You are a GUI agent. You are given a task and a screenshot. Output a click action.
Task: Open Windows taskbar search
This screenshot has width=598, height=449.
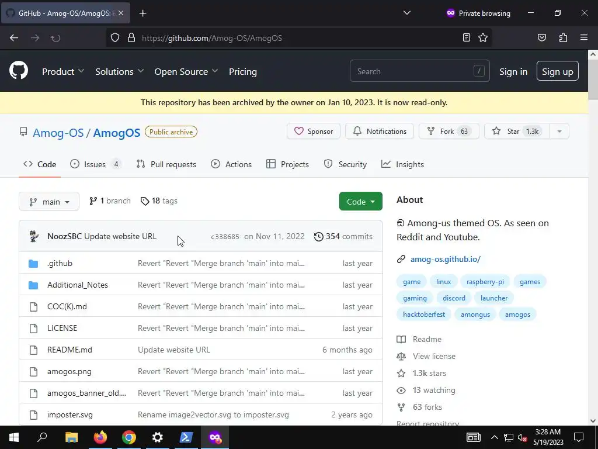(42, 437)
